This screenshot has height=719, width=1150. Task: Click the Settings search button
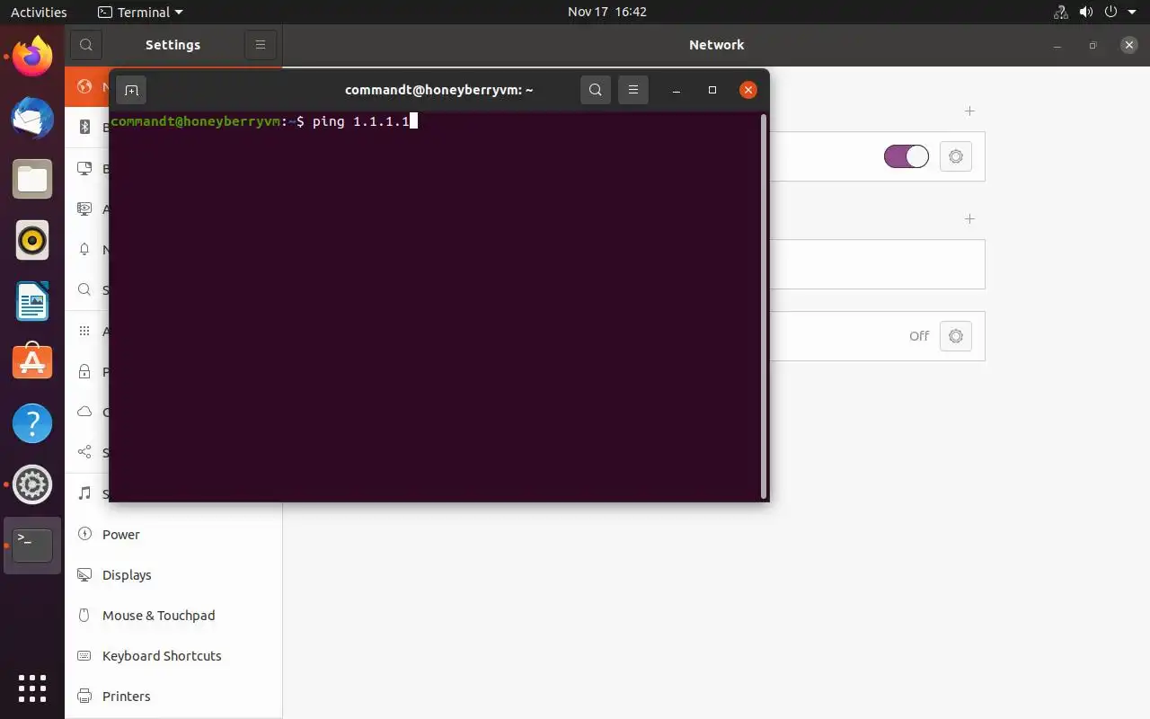tap(85, 45)
